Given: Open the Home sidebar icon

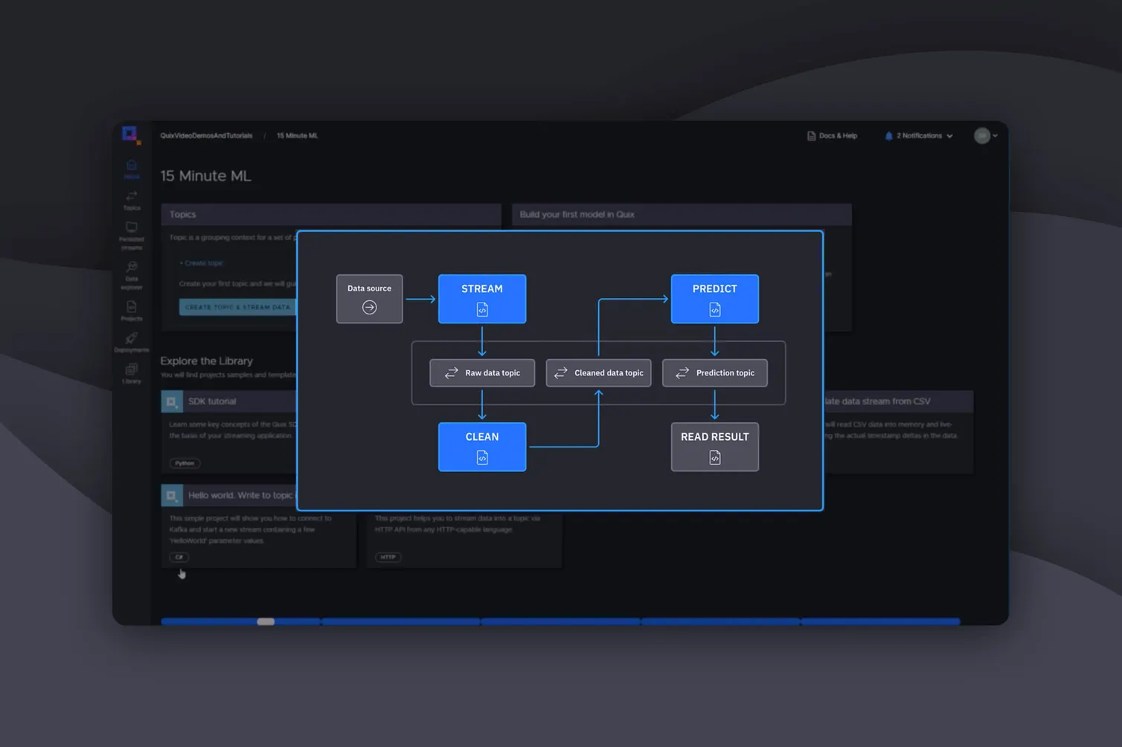Looking at the screenshot, I should click(132, 167).
